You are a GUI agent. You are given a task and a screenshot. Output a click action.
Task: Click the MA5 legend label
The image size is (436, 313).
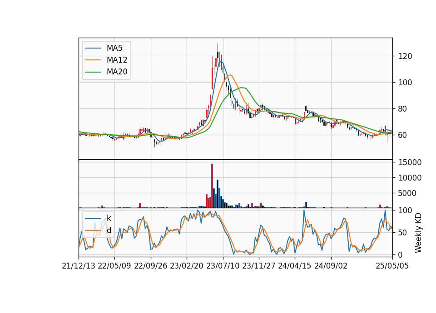[x=114, y=48]
